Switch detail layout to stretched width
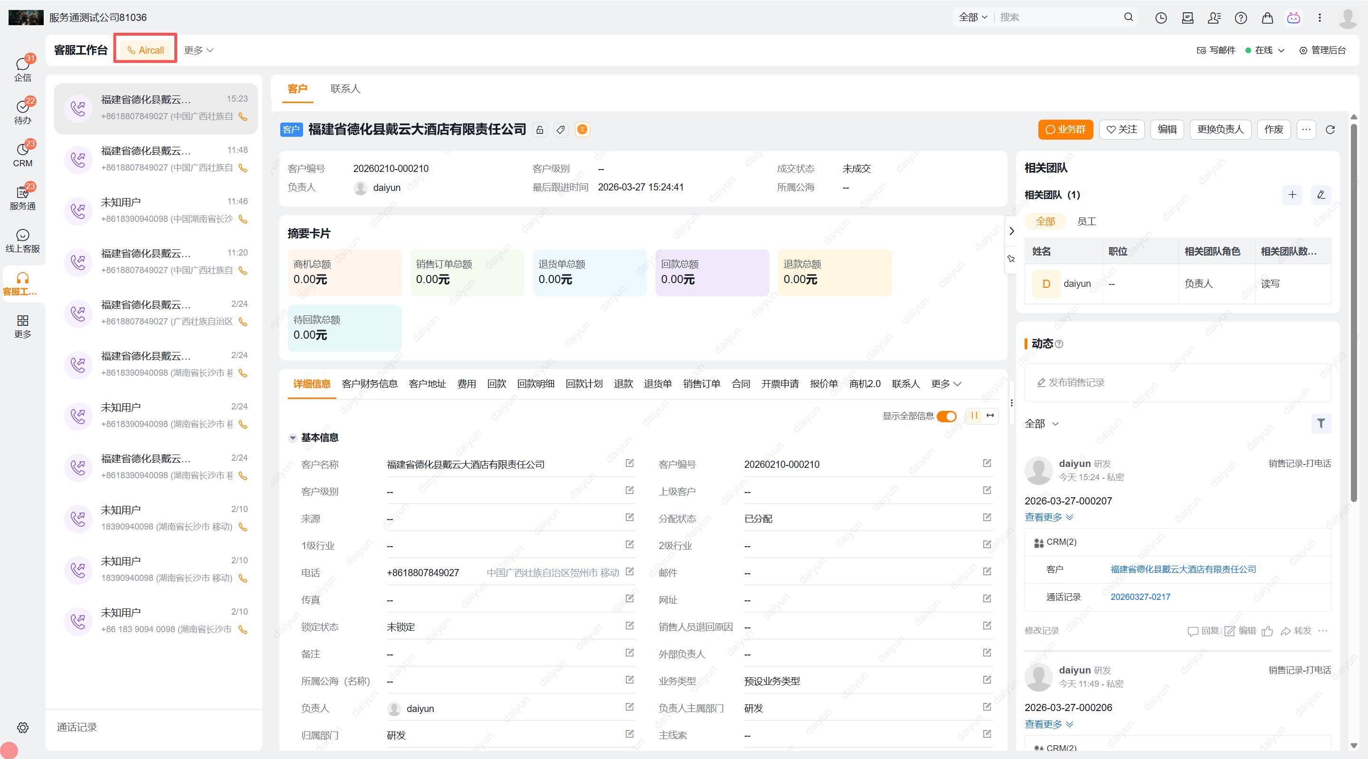The height and width of the screenshot is (759, 1368). click(x=990, y=416)
